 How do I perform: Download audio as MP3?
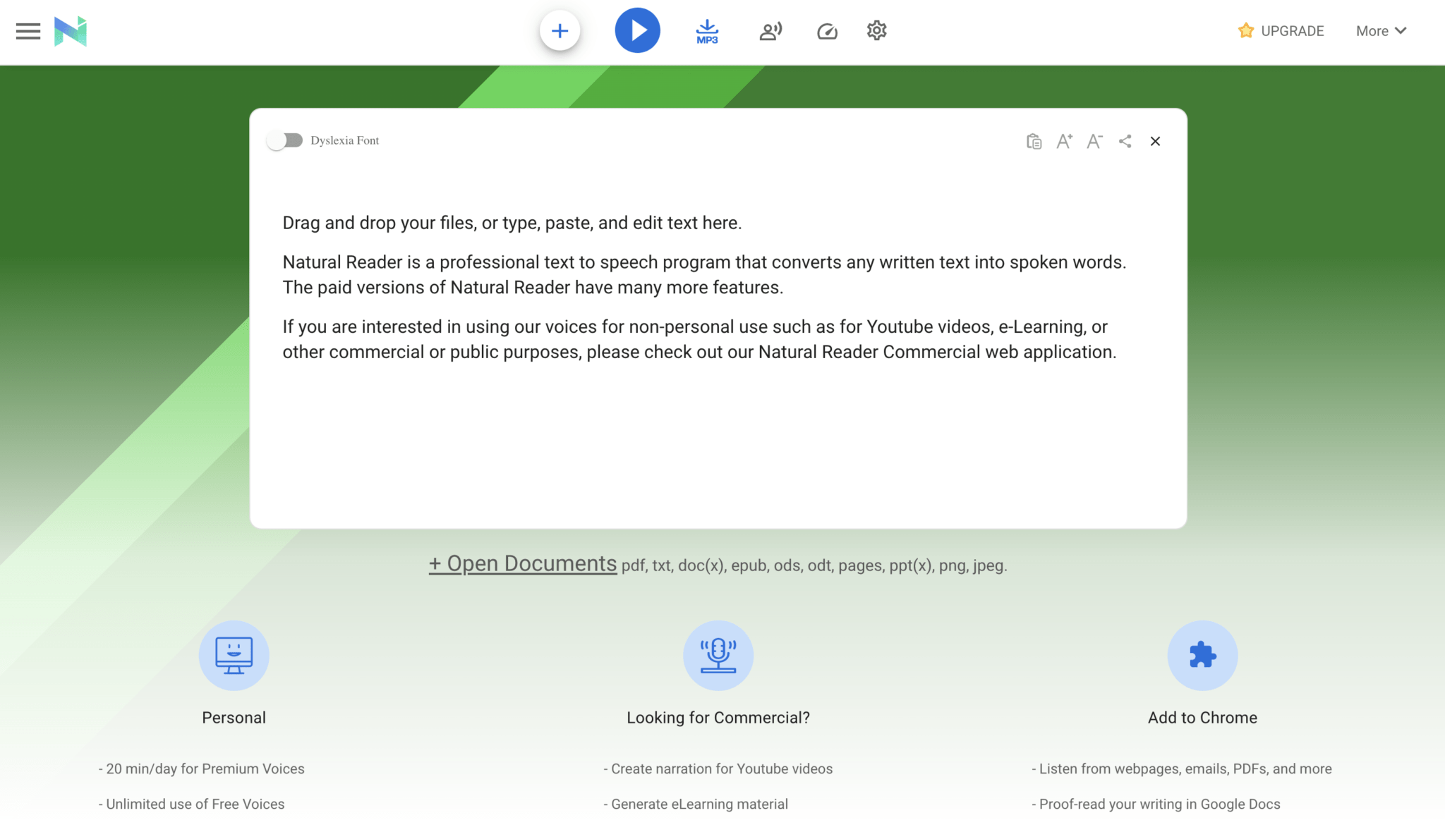tap(707, 32)
